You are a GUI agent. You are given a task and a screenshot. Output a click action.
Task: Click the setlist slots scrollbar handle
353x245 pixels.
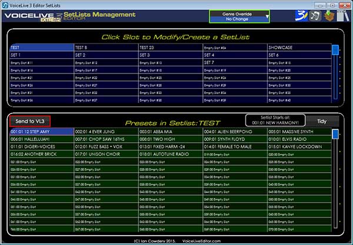tap(335, 50)
